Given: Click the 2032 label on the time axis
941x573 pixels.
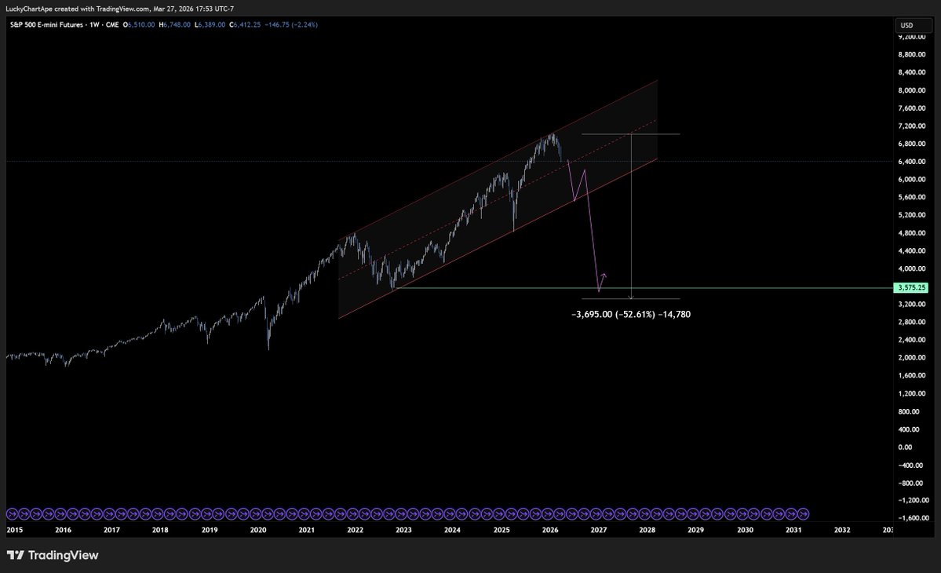Looking at the screenshot, I should click(x=843, y=530).
